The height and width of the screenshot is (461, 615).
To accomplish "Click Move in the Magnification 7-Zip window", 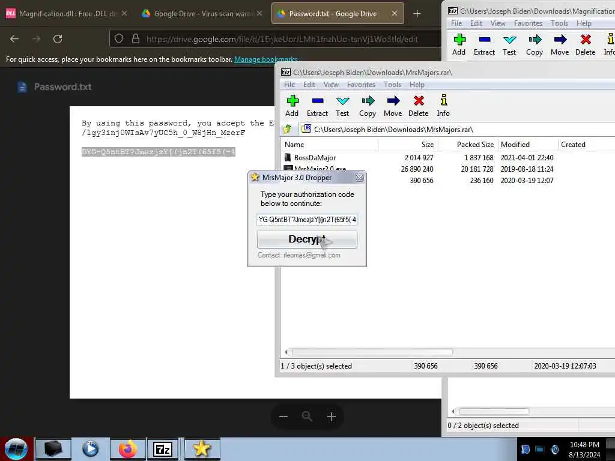I will tap(560, 44).
